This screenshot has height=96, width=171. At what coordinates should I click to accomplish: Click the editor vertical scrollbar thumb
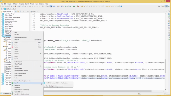(165, 66)
